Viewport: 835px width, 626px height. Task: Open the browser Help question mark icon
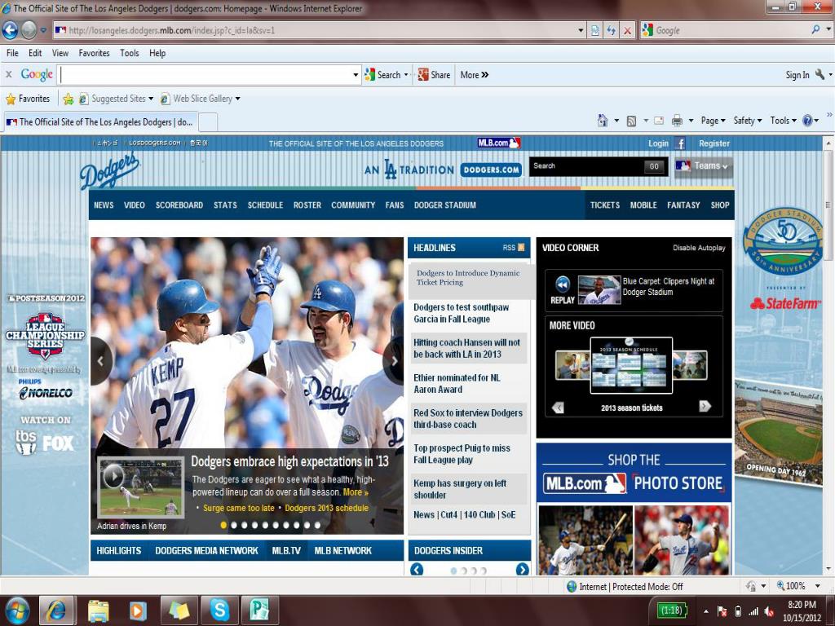pos(807,121)
